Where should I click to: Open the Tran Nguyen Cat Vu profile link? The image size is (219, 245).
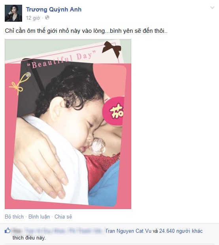point(128,231)
